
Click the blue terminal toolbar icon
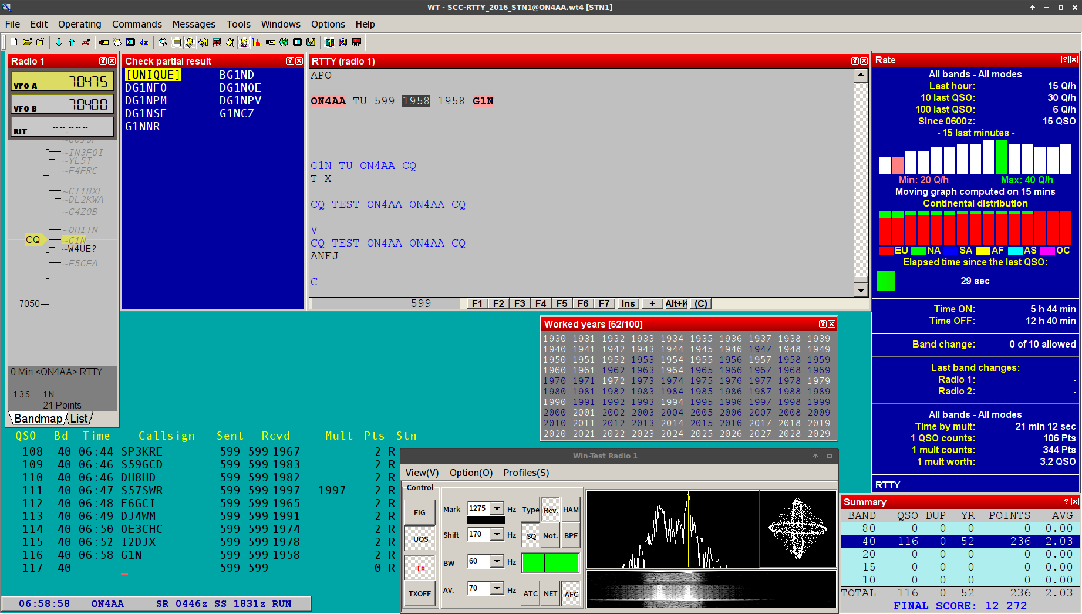click(130, 42)
